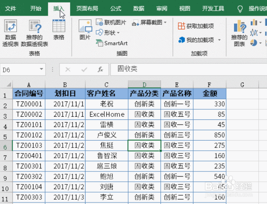Select cell with date 2017/11/3

[x=65, y=197]
